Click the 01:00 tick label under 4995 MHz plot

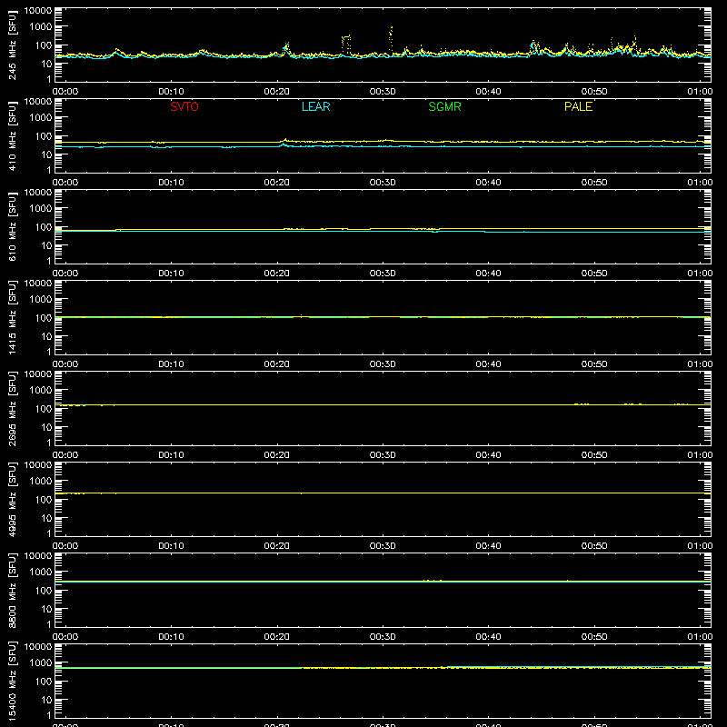700,546
